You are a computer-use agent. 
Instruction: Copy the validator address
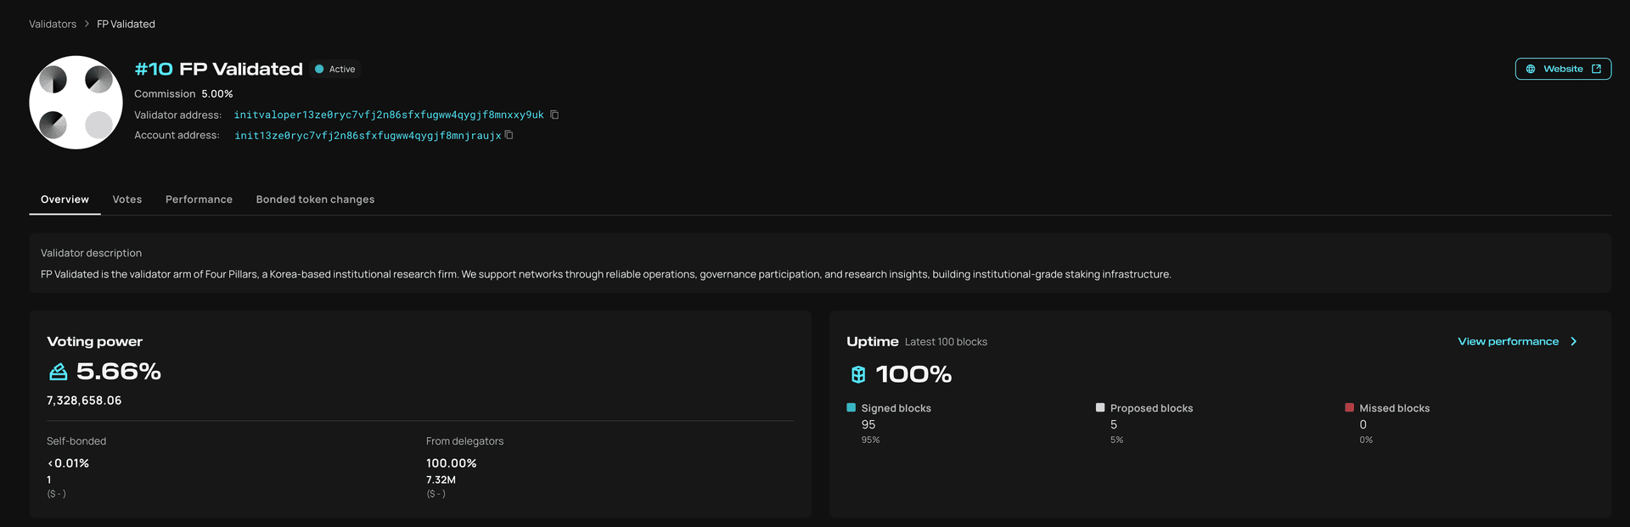coord(554,115)
